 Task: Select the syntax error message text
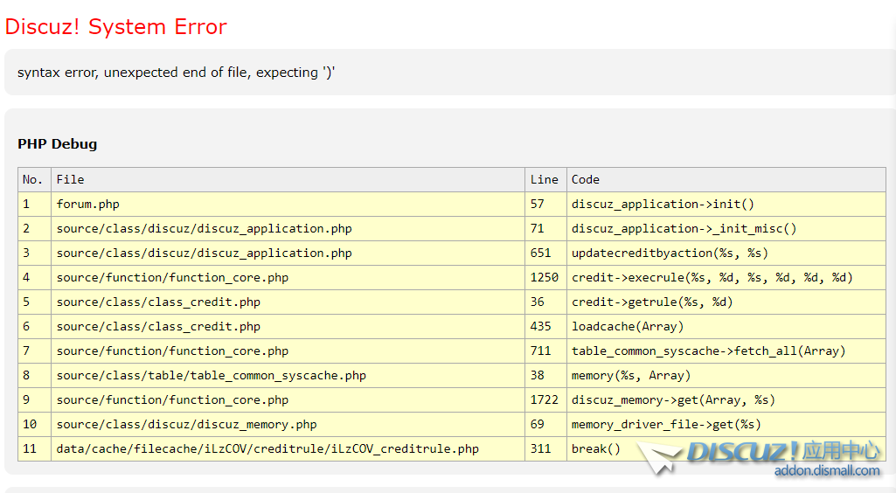(176, 73)
